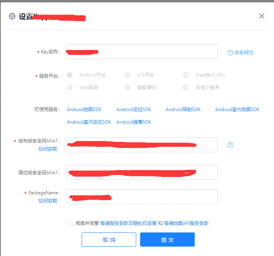Click the settings gear icon in dialog title
This screenshot has width=274, height=256.
point(12,16)
